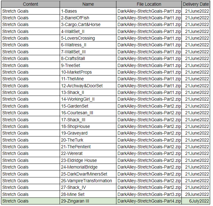The width and height of the screenshot is (213, 206).
Task: Click the Content column header
Action: coord(30,4)
